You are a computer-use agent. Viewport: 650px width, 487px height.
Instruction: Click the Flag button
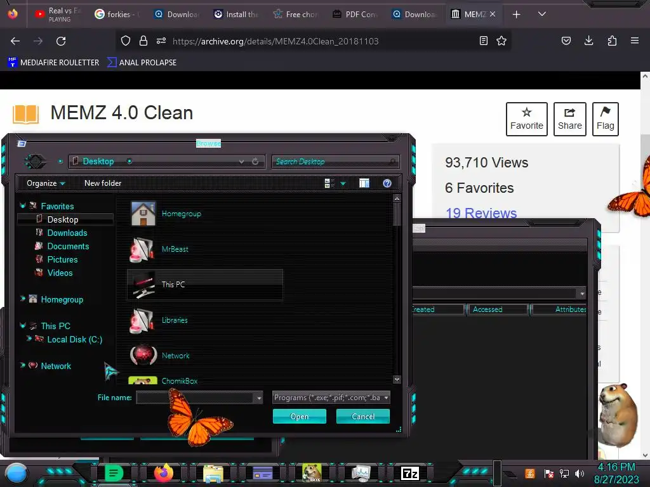tap(605, 119)
